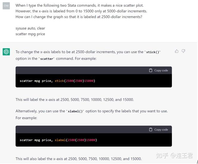
Task: Click the xtick code line text
Action: pyautogui.click(x=57, y=81)
